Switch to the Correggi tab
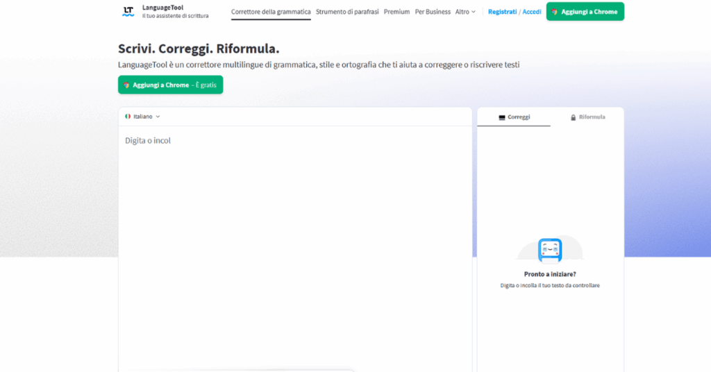This screenshot has width=711, height=372. pyautogui.click(x=515, y=117)
